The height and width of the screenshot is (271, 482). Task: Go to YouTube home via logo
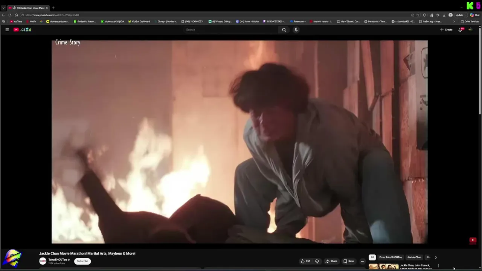[x=23, y=30]
